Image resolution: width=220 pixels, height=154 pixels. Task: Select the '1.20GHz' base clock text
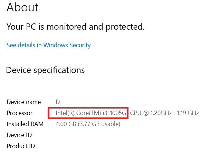[161, 113]
